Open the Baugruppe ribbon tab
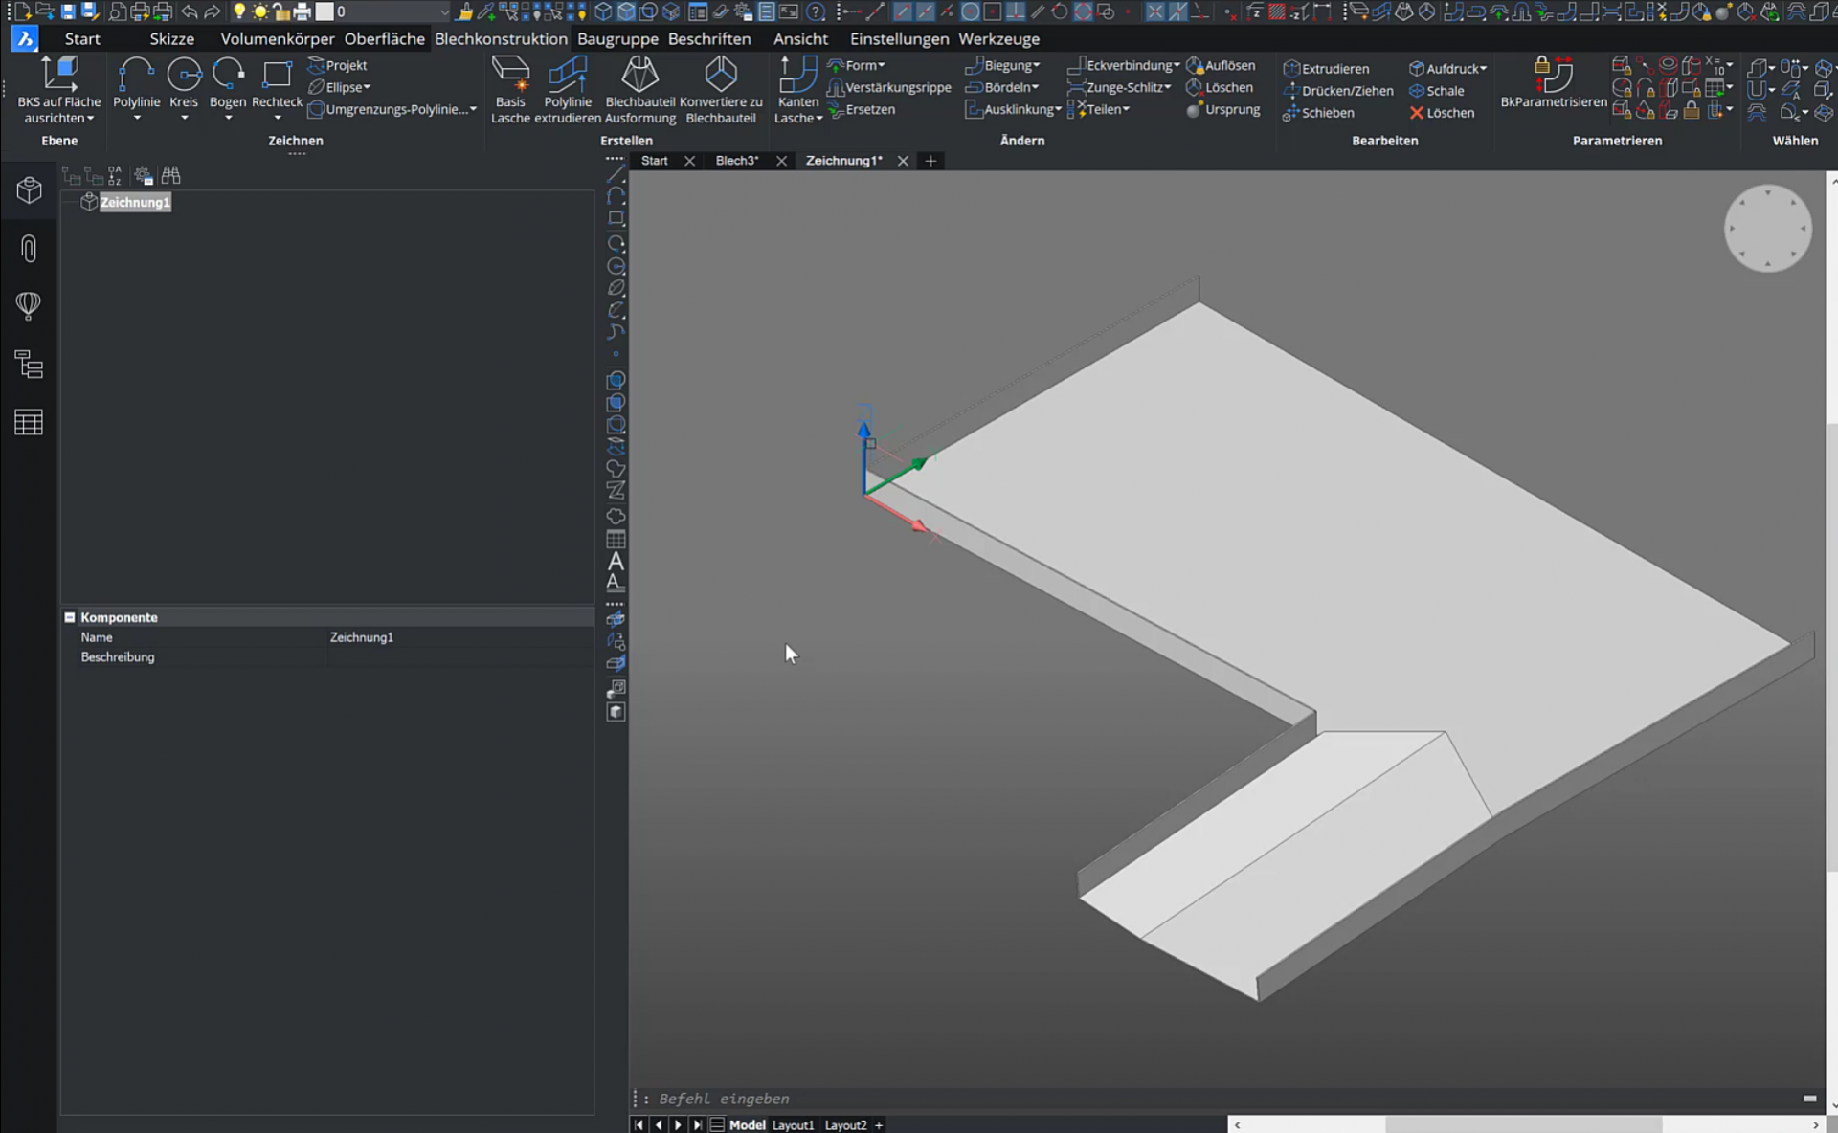 [x=617, y=39]
